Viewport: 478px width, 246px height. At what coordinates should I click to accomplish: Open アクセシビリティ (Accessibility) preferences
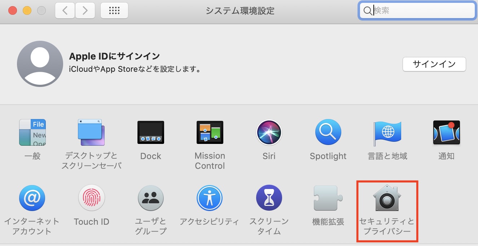tap(210, 198)
